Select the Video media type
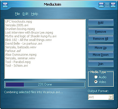 (96, 82)
